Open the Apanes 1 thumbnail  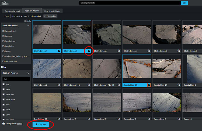coord(192,103)
